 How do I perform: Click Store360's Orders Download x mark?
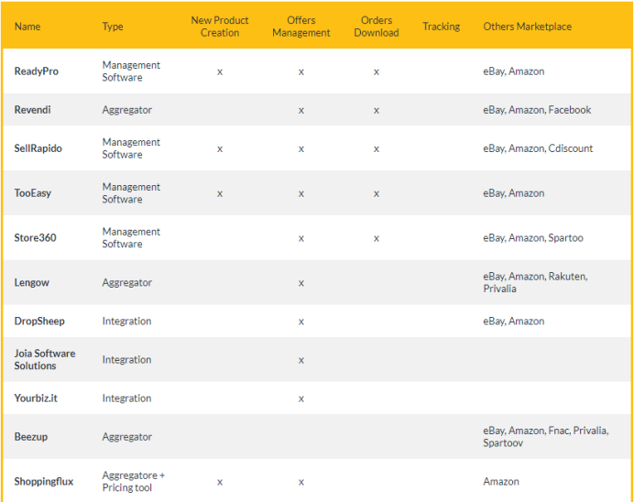[377, 239]
